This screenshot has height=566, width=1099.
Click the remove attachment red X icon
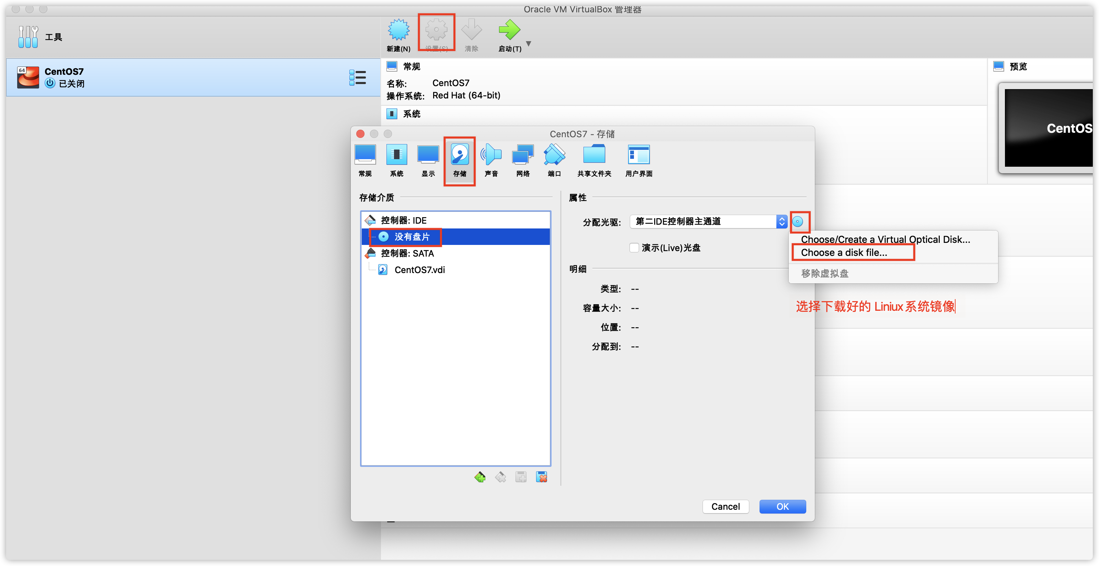(x=541, y=477)
